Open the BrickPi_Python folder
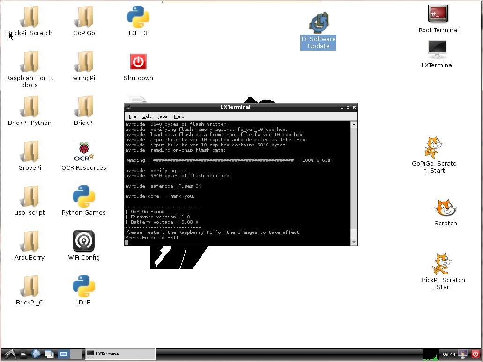 click(x=30, y=107)
